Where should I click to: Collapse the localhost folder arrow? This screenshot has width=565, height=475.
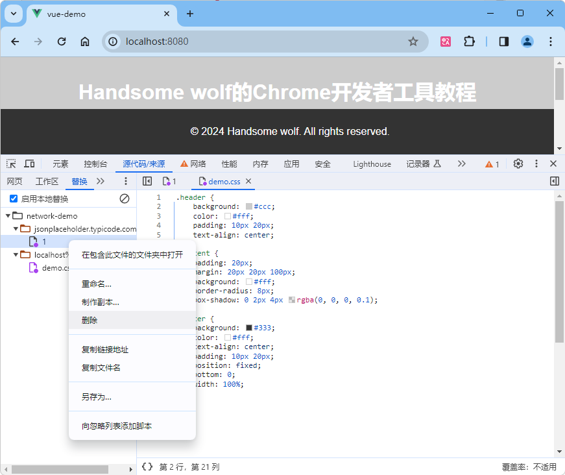tap(16, 255)
